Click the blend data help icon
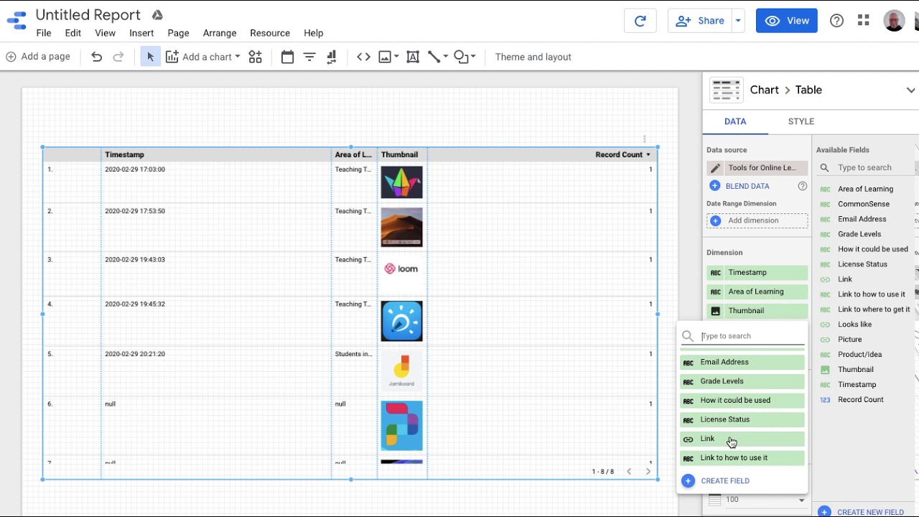Screen dimensions: 919x517 803,186
